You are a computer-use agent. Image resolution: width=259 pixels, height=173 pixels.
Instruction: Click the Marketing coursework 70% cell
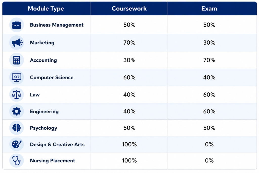[x=129, y=43]
